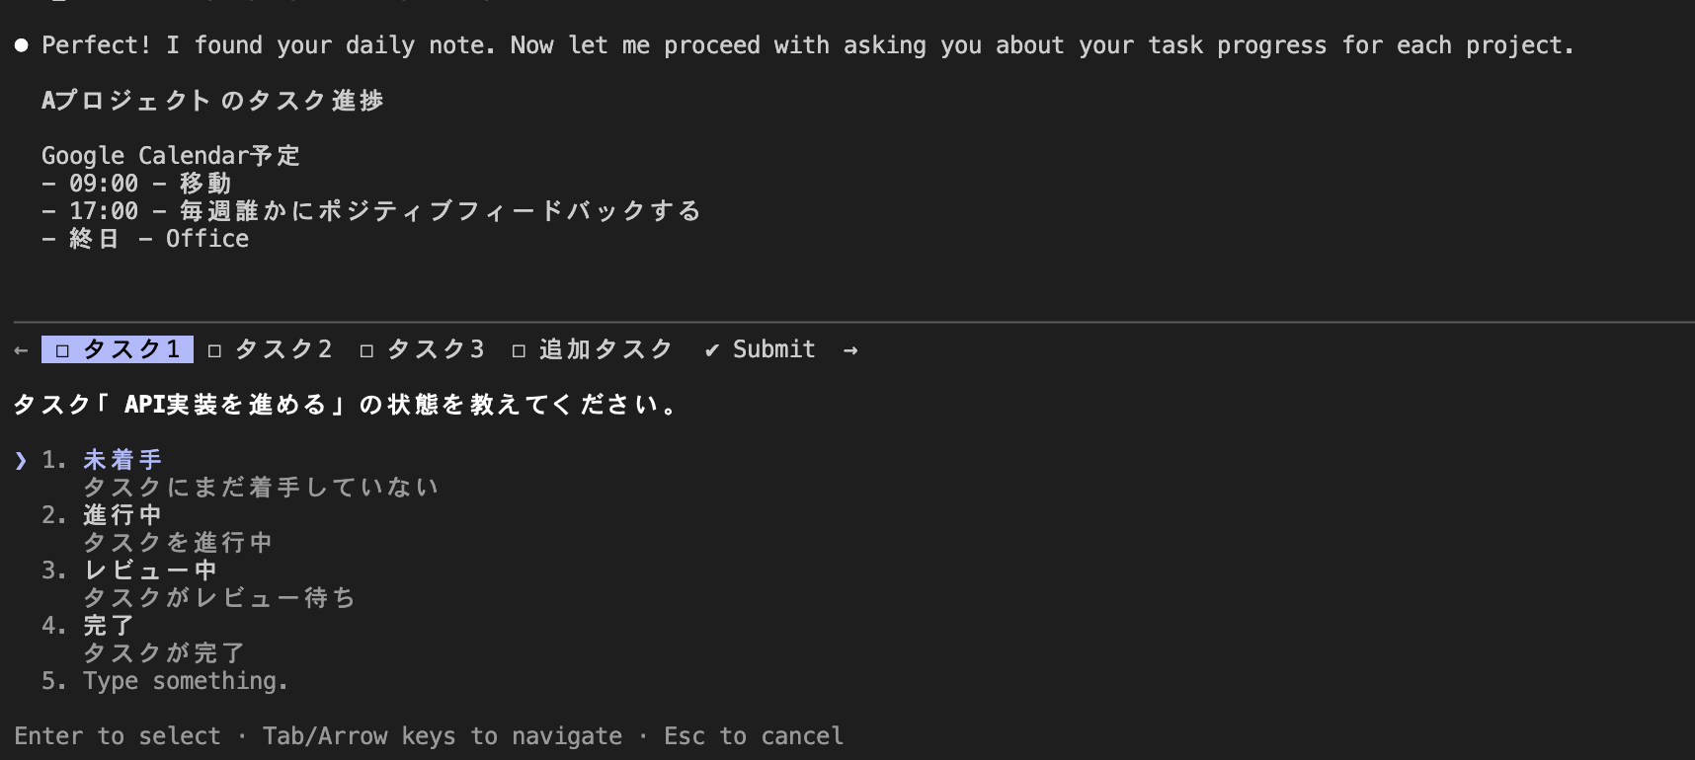This screenshot has height=760, width=1695.
Task: Click the left navigation arrow
Action: tap(20, 349)
